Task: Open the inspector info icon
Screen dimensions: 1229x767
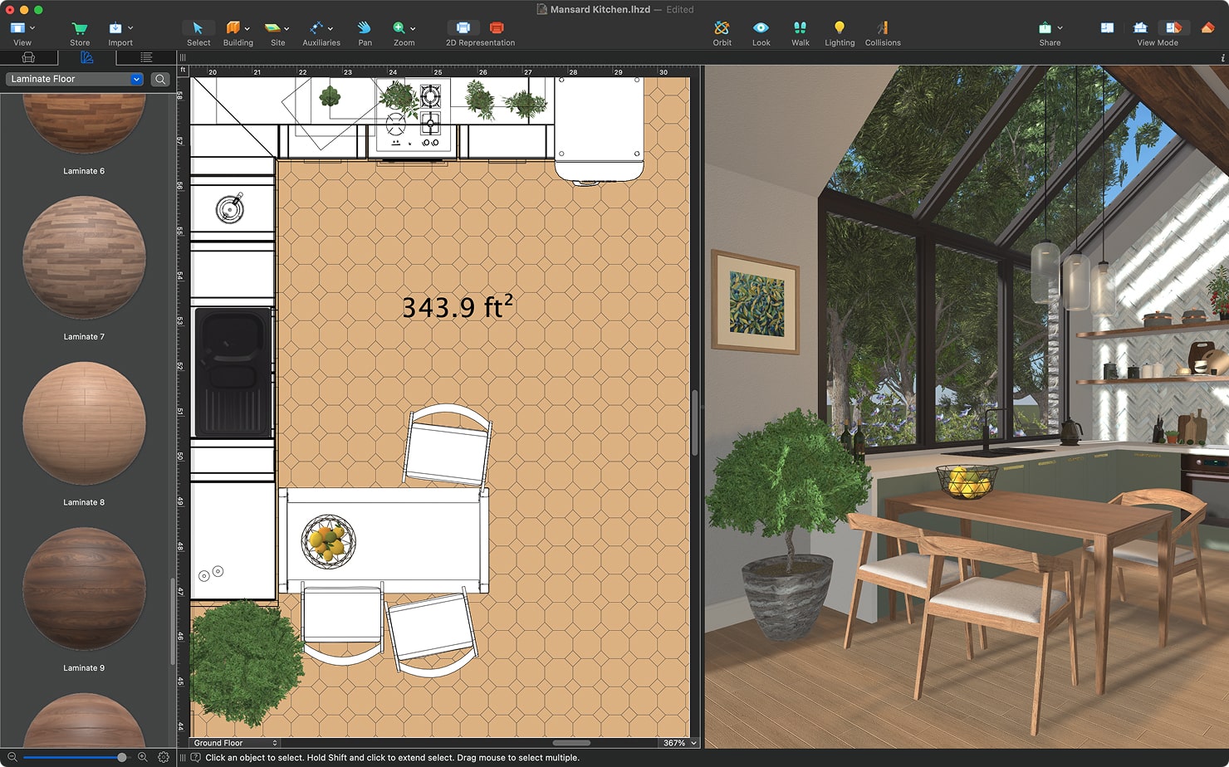Action: click(1222, 58)
